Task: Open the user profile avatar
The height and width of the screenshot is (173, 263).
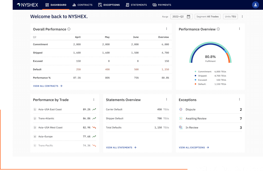Action: (255, 5)
